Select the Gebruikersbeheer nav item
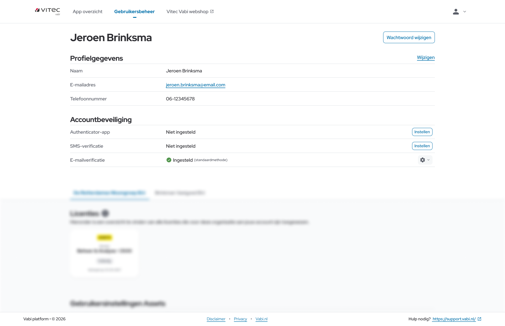 (x=134, y=12)
